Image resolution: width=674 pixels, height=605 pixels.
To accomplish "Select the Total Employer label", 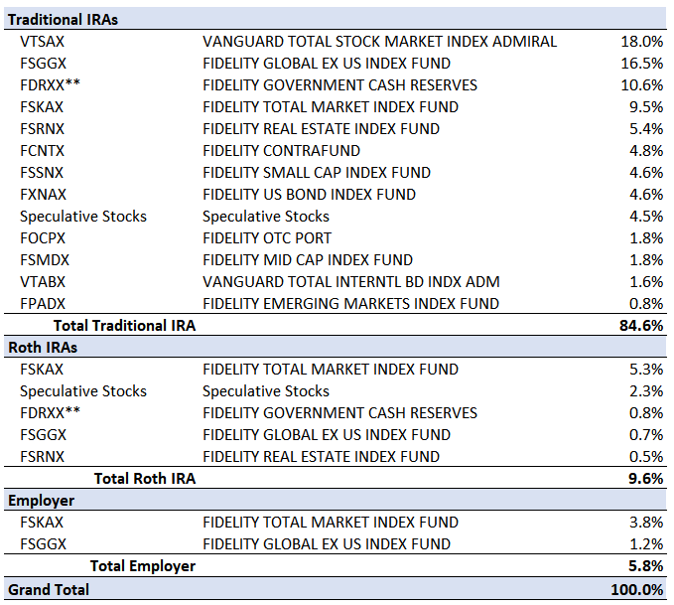I will point(143,566).
